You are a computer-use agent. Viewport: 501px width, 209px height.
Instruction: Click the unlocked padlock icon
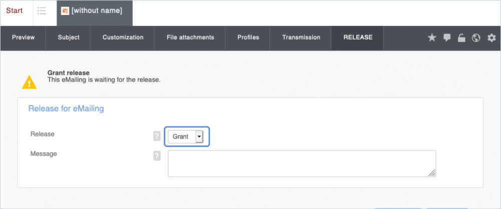(461, 38)
